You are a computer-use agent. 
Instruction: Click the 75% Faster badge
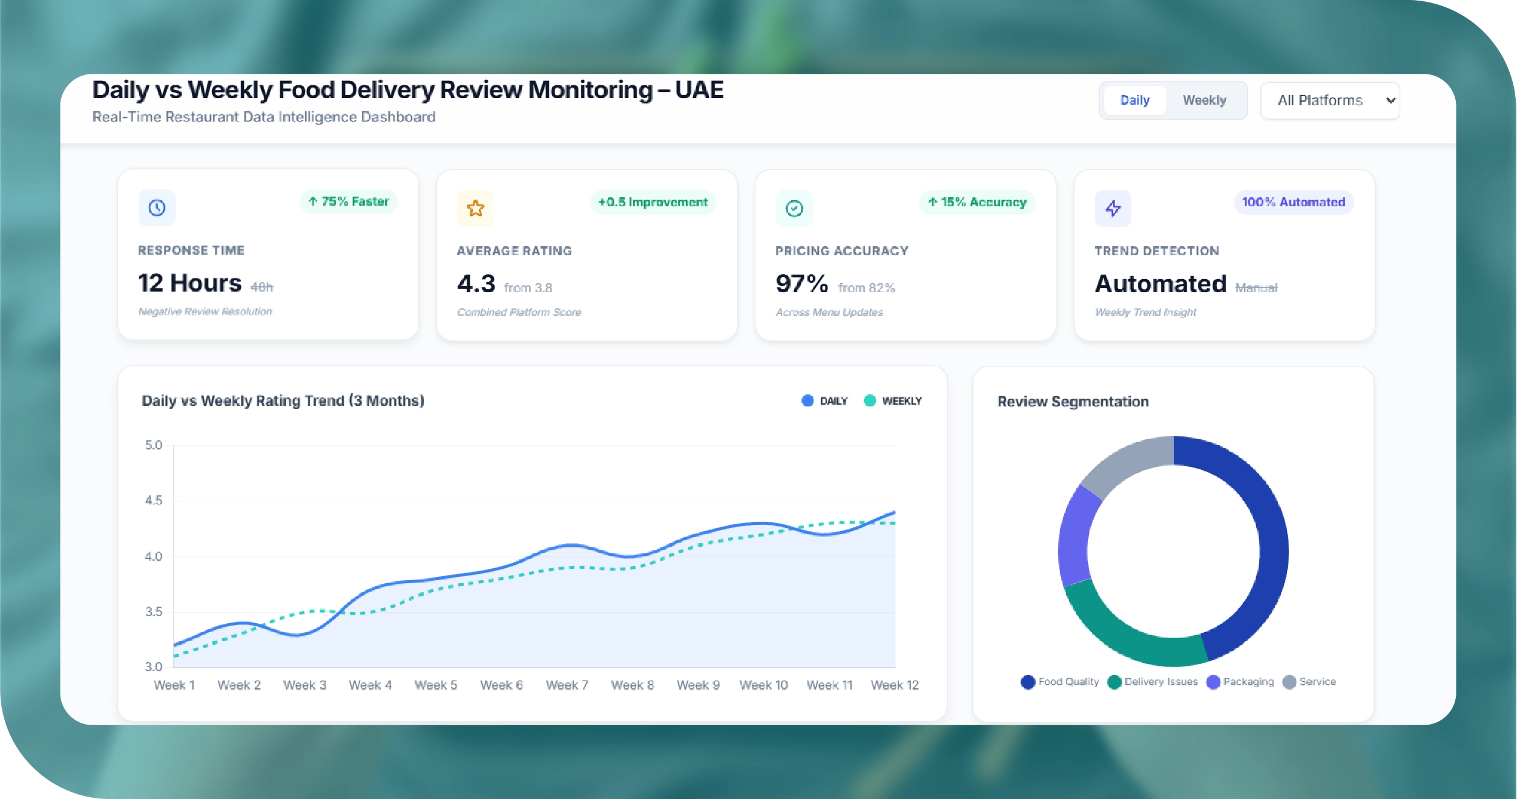click(x=348, y=201)
